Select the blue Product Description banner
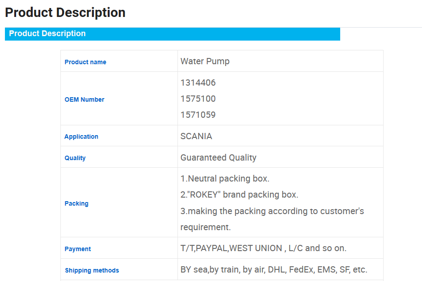422x281 pixels. point(172,34)
